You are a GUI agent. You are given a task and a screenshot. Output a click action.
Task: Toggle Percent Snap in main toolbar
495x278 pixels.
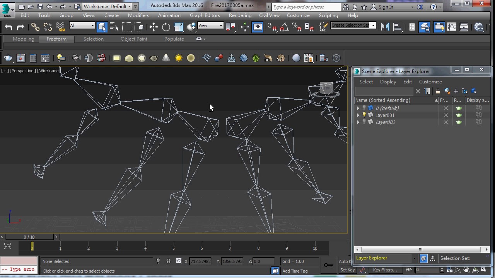coord(297,27)
